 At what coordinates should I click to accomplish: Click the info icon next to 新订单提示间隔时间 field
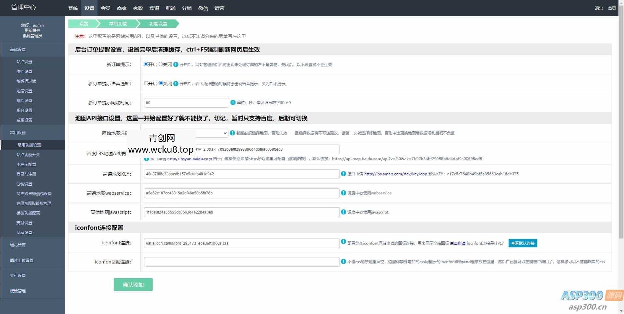(233, 102)
